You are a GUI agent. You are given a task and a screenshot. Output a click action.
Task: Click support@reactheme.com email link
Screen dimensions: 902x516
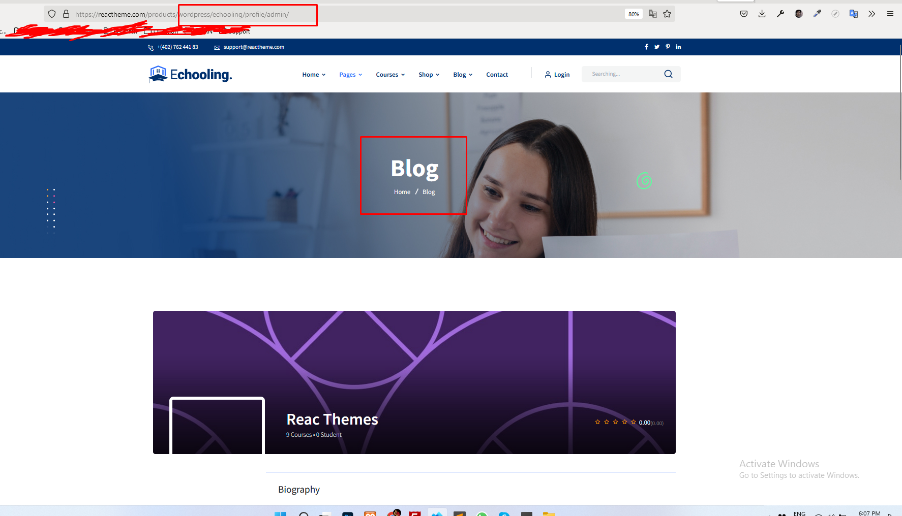point(254,47)
